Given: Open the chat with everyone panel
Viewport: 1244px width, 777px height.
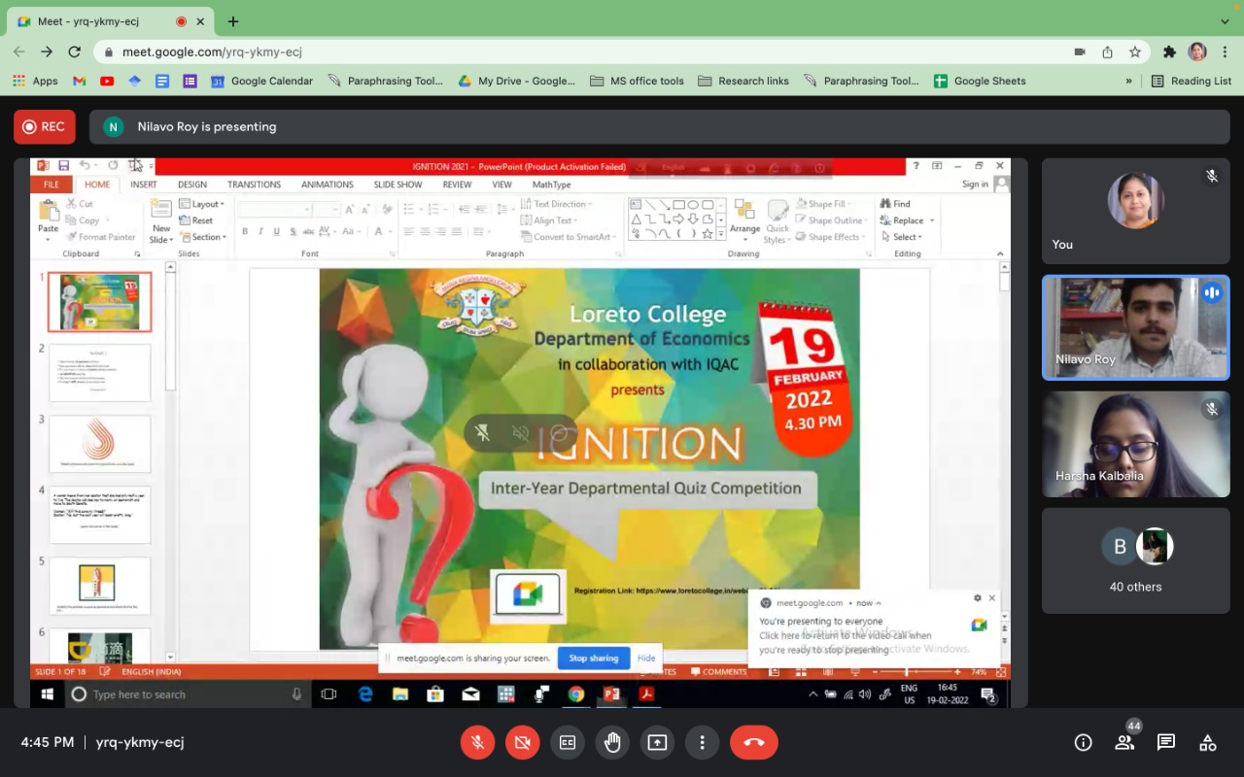Looking at the screenshot, I should [x=1165, y=742].
